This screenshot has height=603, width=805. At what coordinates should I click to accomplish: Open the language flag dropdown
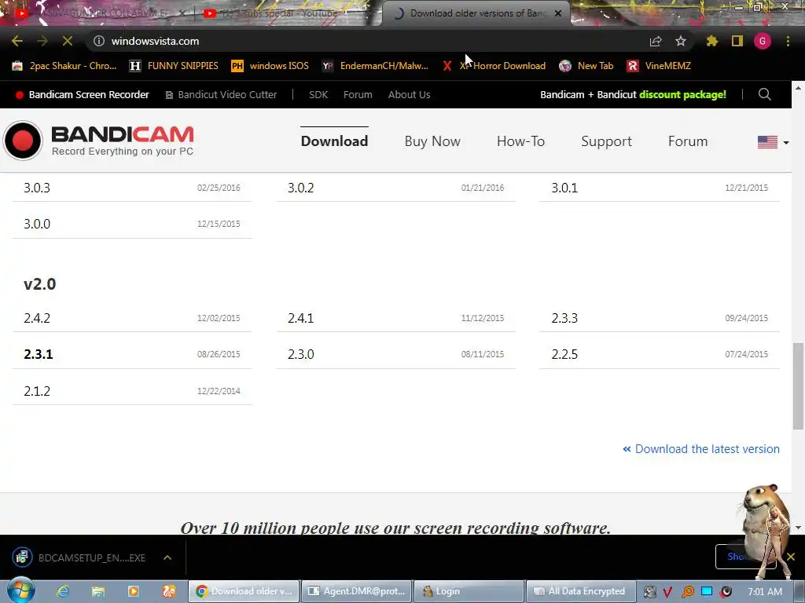pos(774,142)
